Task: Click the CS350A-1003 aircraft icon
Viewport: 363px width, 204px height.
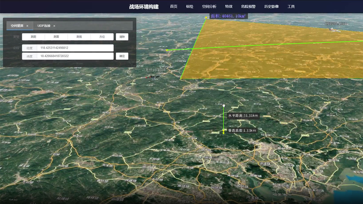Action: (334, 30)
